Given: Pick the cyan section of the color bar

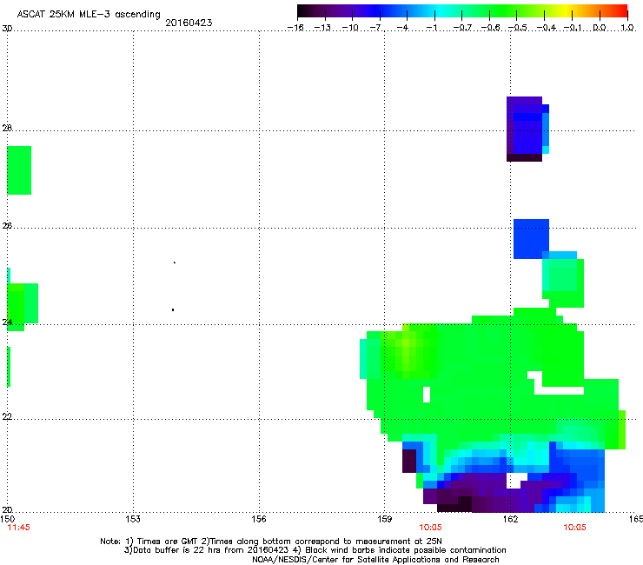Looking at the screenshot, I should pos(441,10).
